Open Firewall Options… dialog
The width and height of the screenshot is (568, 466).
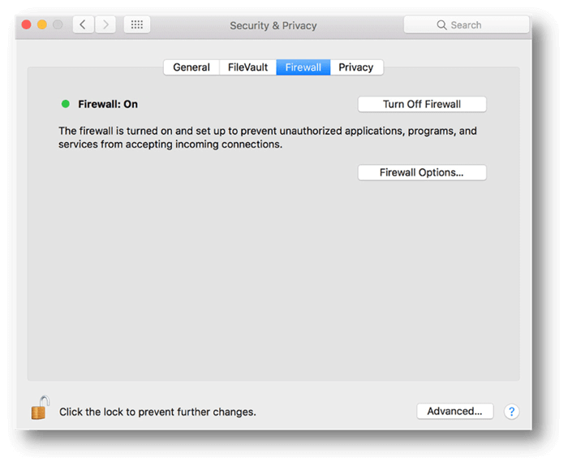click(422, 172)
